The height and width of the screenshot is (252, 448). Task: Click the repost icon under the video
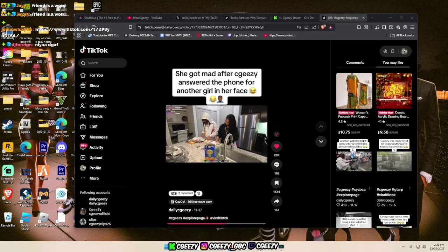point(199,193)
